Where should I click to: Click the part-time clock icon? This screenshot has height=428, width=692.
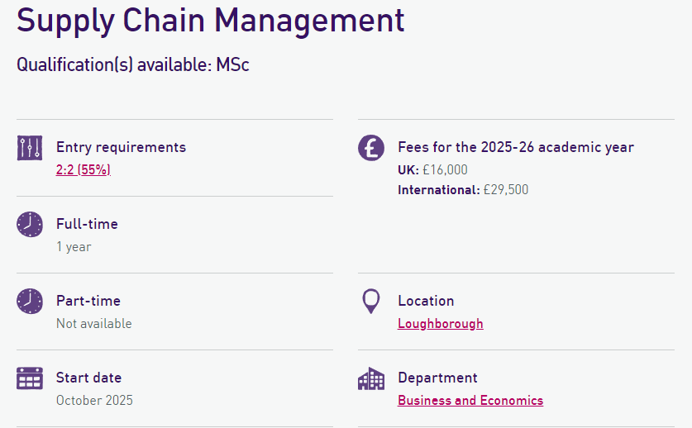[x=30, y=301]
